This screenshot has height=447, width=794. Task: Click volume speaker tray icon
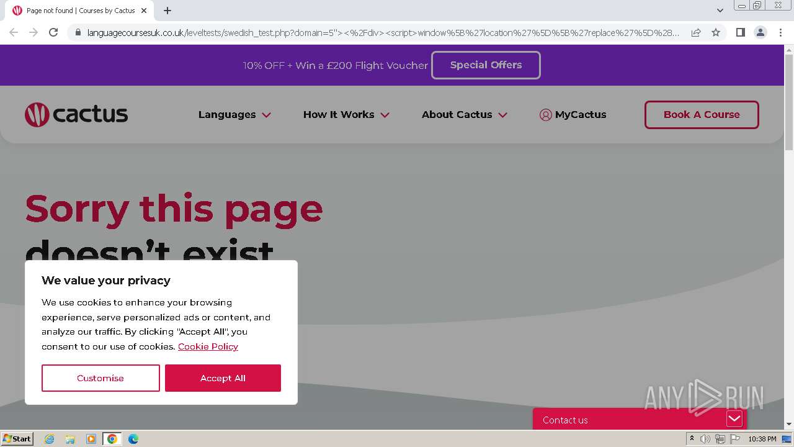pyautogui.click(x=705, y=439)
